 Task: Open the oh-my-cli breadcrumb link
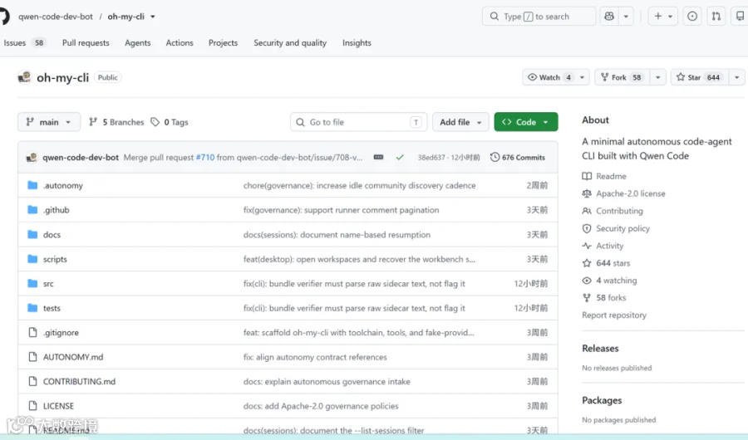[125, 17]
